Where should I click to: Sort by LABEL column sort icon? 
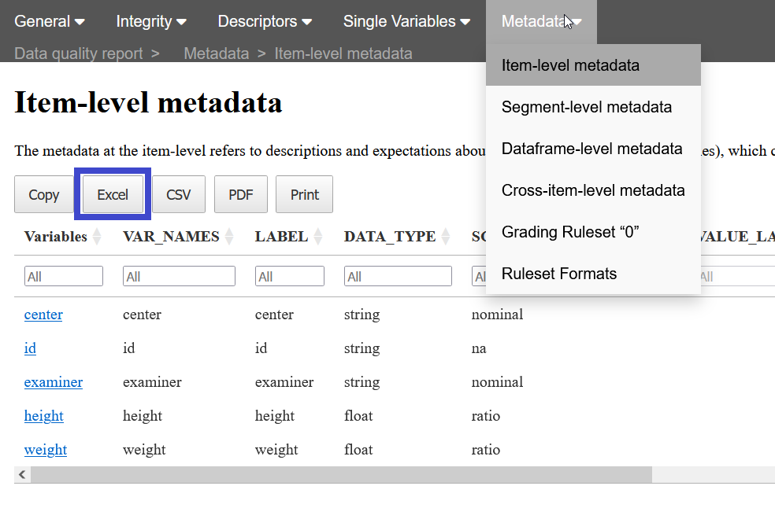click(x=318, y=236)
